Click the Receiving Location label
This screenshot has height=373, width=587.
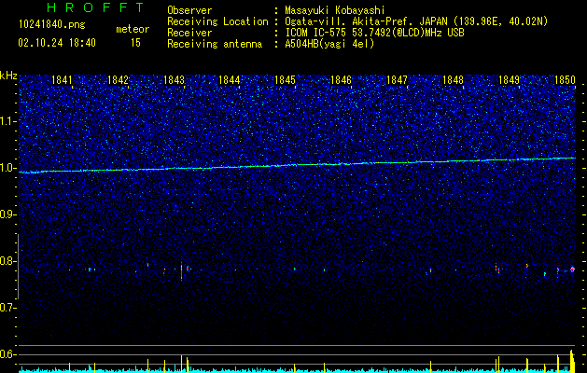tap(217, 21)
